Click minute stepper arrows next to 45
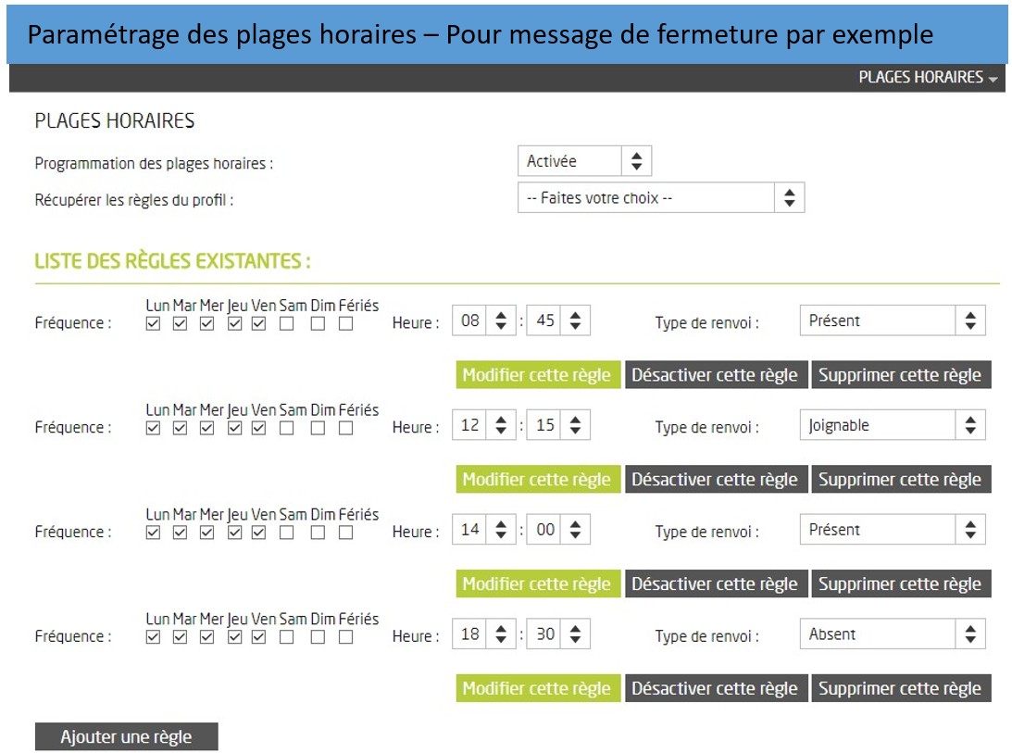The image size is (1012, 753). point(575,321)
